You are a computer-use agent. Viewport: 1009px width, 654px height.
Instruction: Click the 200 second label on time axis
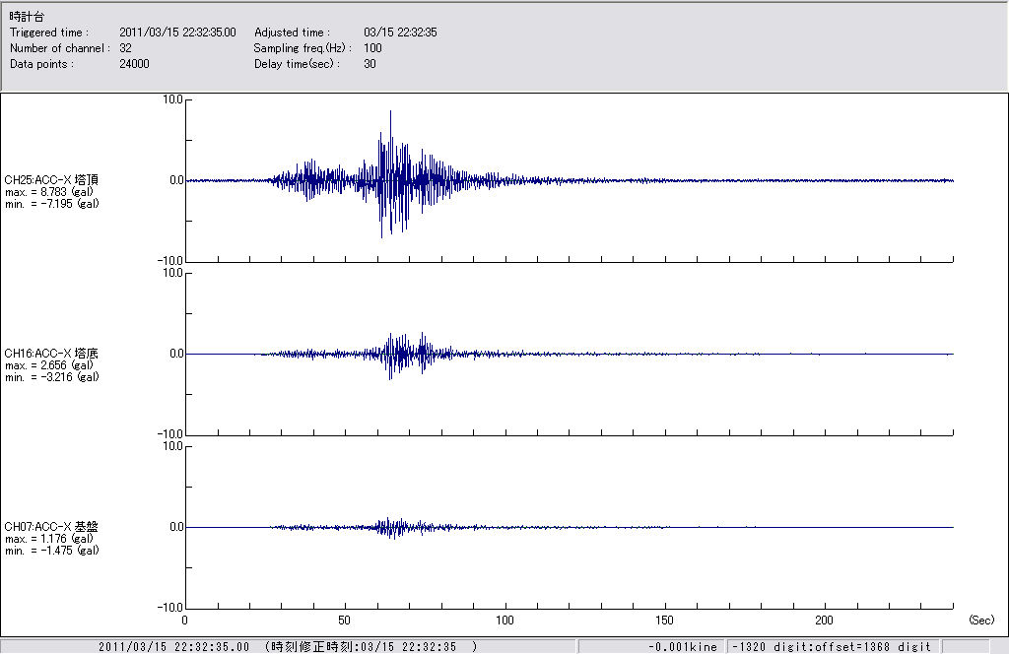[825, 621]
